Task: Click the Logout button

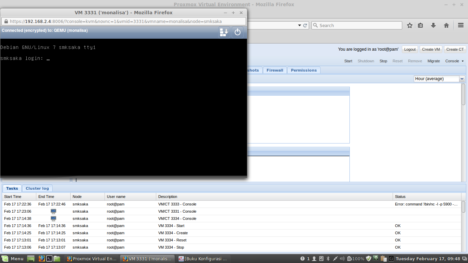Action: point(410,49)
